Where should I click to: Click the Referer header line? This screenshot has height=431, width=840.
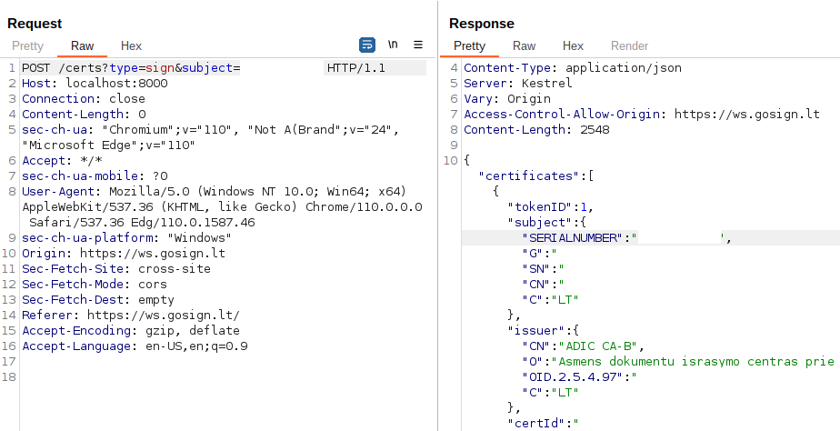click(131, 316)
